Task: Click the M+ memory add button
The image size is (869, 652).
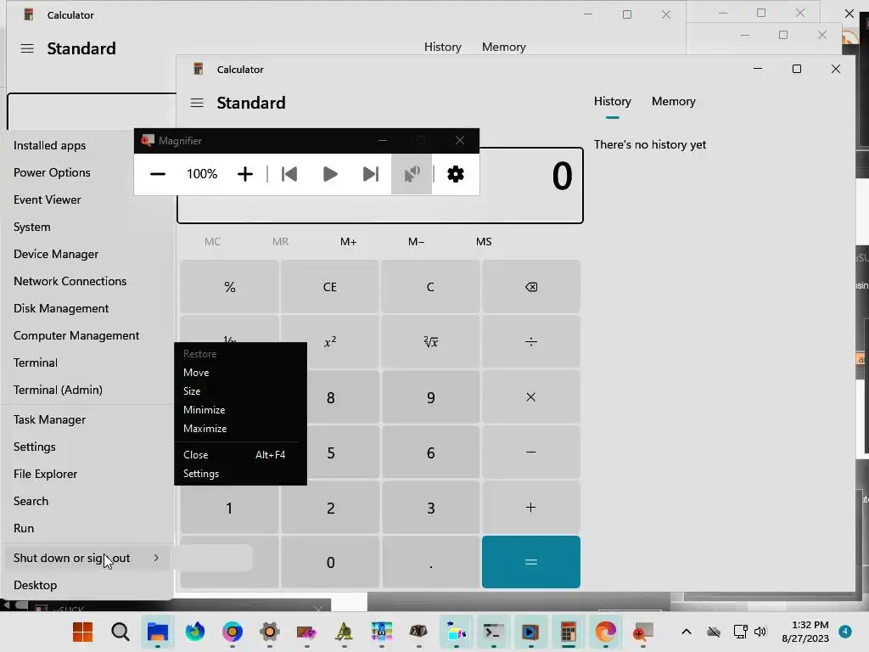Action: pyautogui.click(x=348, y=242)
